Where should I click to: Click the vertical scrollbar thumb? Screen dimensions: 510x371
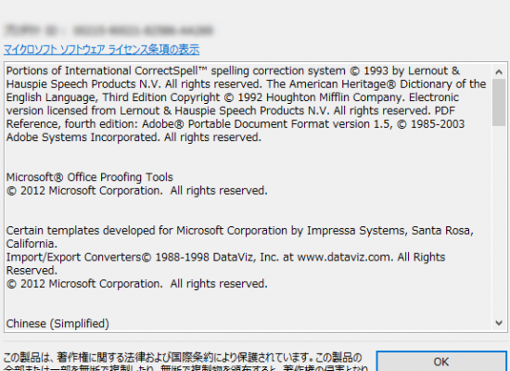point(499,102)
